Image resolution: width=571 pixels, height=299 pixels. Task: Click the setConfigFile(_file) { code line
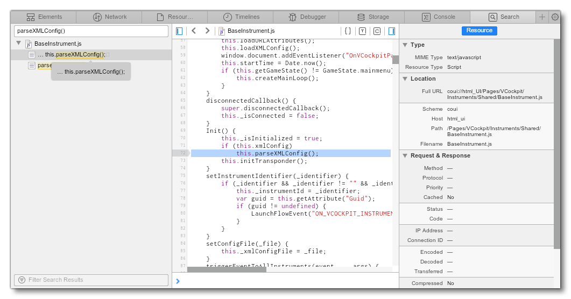(x=247, y=244)
